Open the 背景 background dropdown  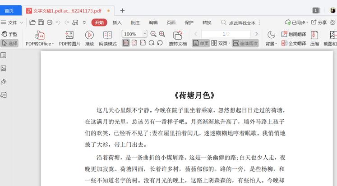click(x=271, y=38)
